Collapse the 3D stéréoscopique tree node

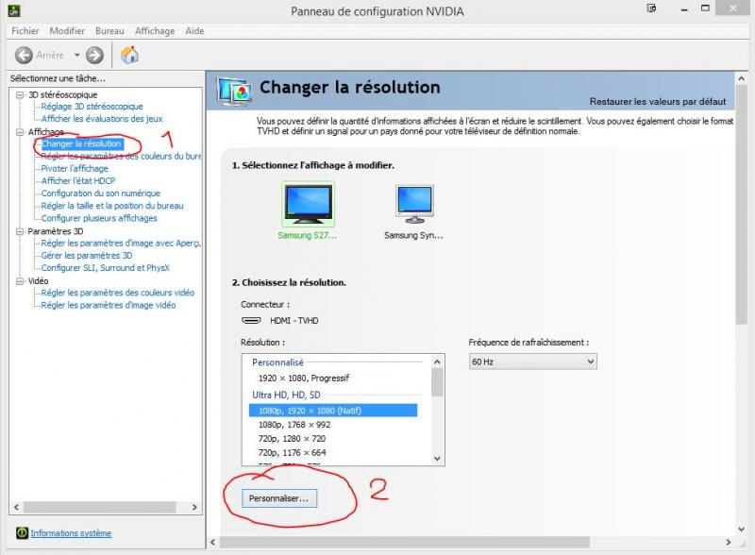click(x=20, y=94)
